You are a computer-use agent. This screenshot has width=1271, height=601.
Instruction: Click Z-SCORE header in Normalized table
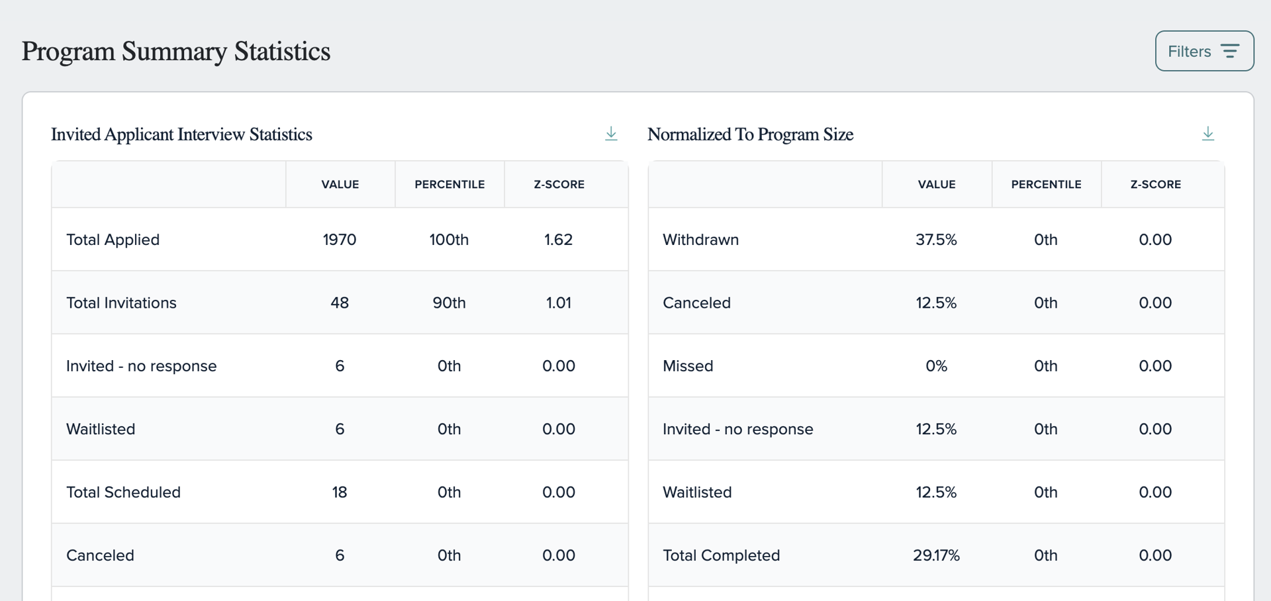1155,185
